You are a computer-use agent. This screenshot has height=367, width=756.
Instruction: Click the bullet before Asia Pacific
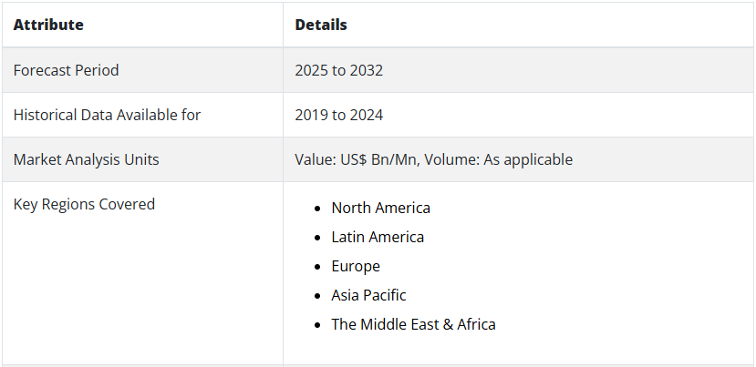316,296
